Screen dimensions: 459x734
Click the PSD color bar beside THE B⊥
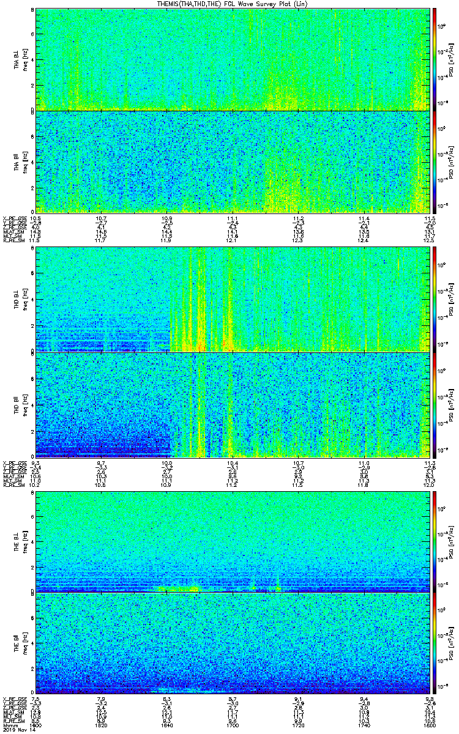point(435,541)
